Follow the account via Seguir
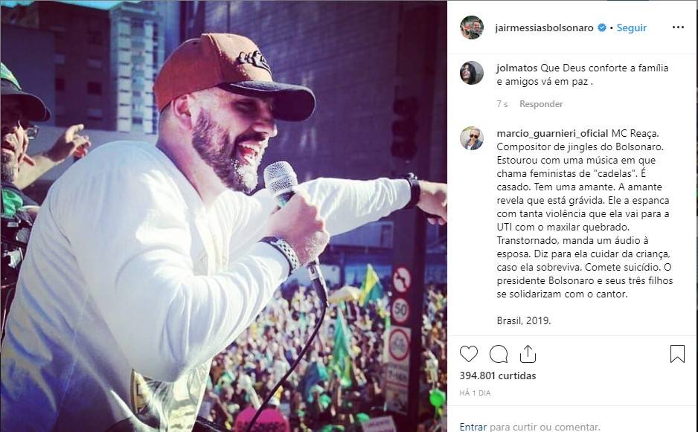698x432 pixels. [631, 28]
